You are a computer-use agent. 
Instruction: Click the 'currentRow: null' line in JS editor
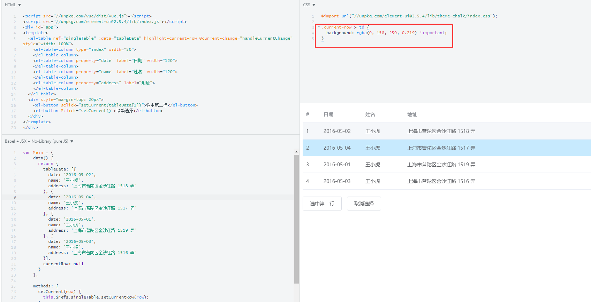pyautogui.click(x=63, y=264)
